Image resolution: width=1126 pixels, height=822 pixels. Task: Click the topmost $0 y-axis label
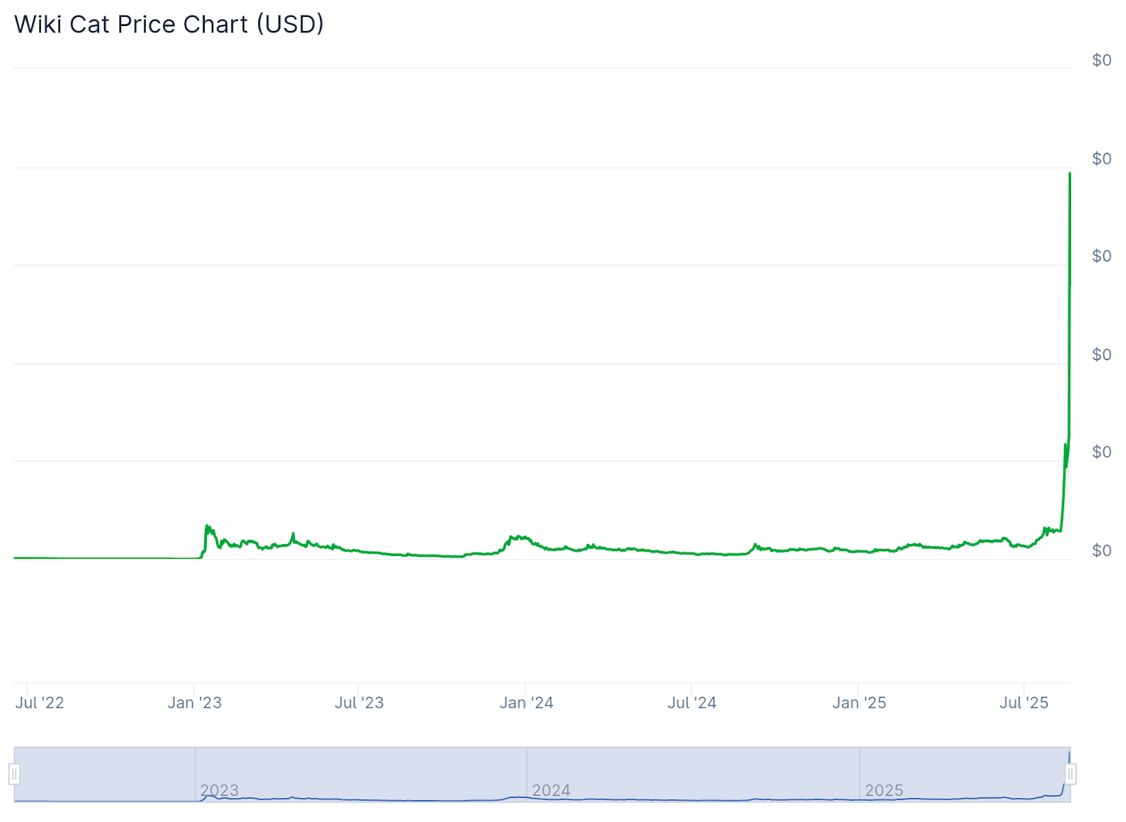click(1101, 61)
